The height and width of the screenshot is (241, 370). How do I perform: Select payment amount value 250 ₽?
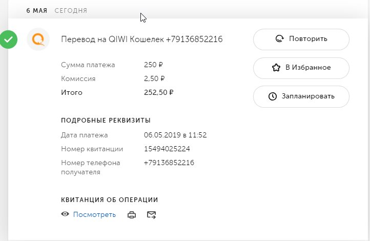[x=153, y=65]
